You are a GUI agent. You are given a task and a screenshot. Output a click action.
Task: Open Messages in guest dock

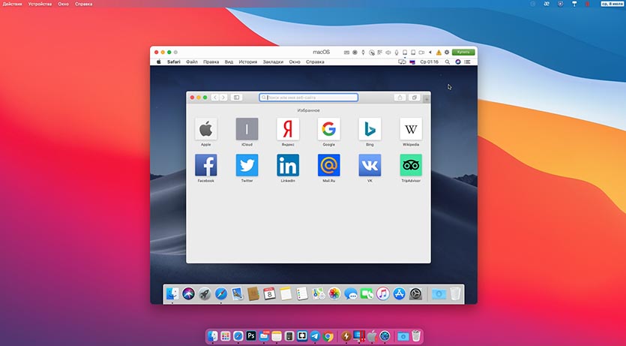click(351, 293)
